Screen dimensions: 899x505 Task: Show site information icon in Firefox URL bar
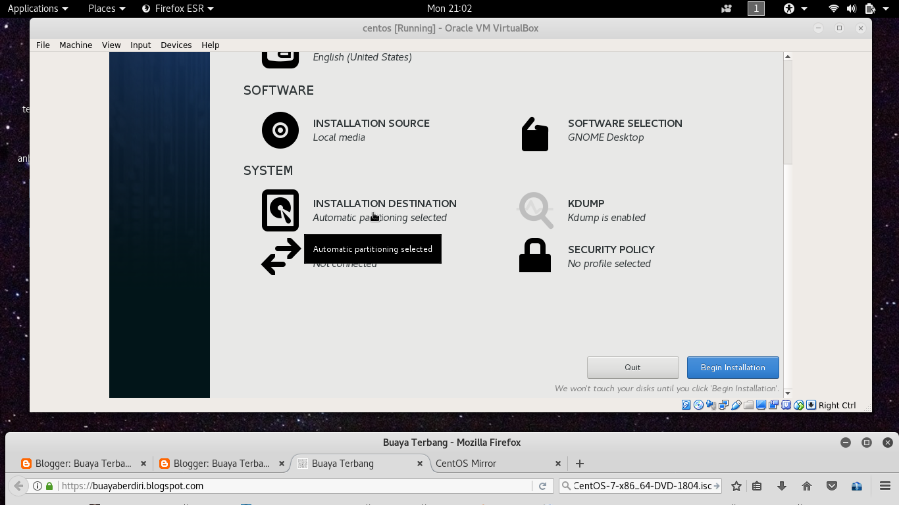point(38,486)
